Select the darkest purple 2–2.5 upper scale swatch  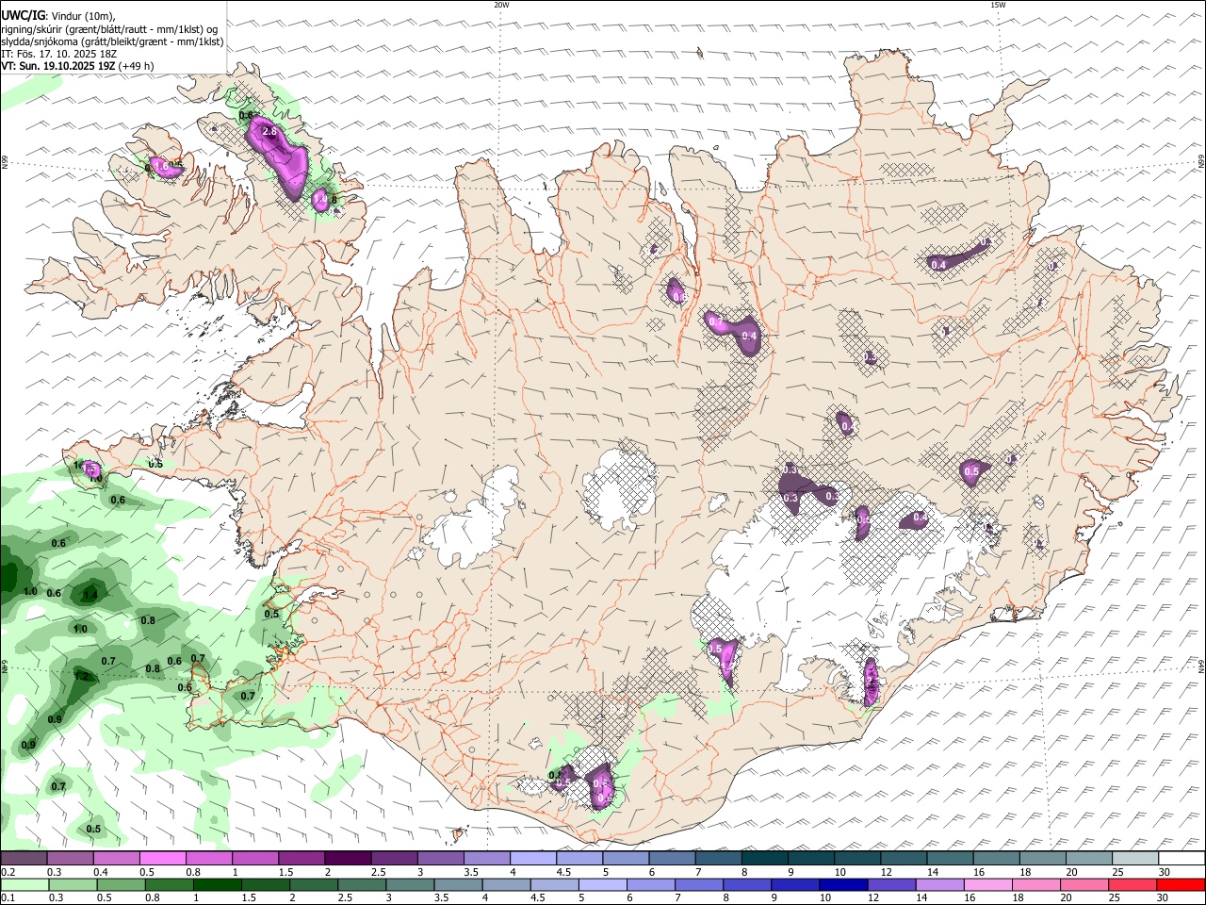click(347, 858)
